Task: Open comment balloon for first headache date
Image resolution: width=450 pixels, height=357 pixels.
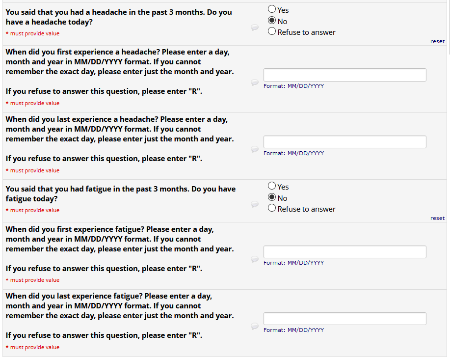Action: click(255, 82)
